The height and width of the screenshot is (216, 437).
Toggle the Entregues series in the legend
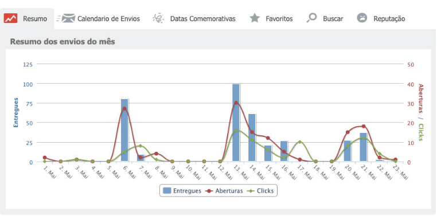[x=182, y=191]
